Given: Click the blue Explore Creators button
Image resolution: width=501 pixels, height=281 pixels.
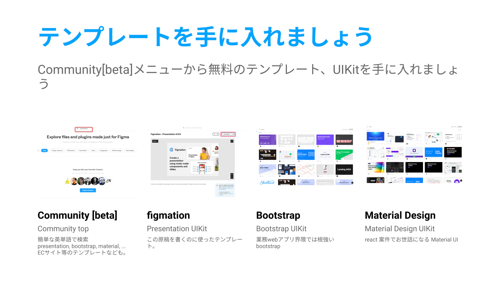Looking at the screenshot, I should tap(88, 190).
